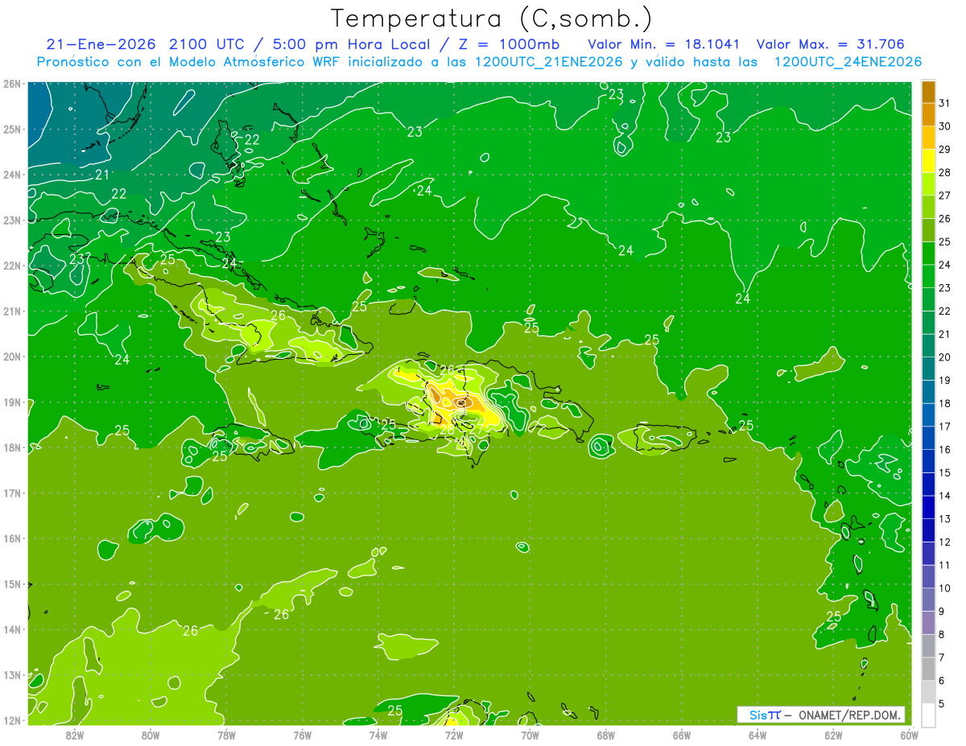This screenshot has width=966, height=746.
Task: Click the dark blue swatch between 12 and 13
Action: click(928, 530)
